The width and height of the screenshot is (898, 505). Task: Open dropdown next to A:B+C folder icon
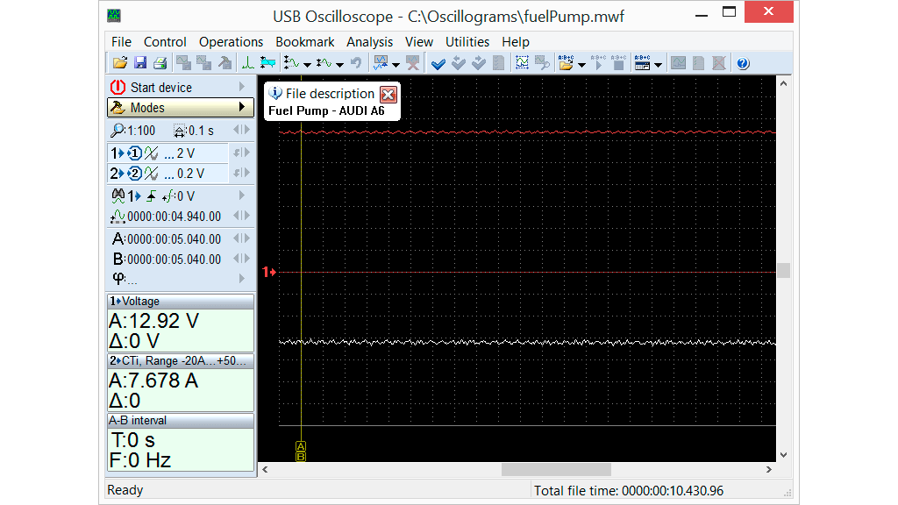click(582, 65)
